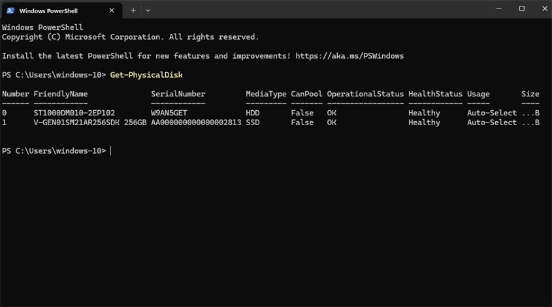Open a new tab with plus button

pyautogui.click(x=133, y=10)
